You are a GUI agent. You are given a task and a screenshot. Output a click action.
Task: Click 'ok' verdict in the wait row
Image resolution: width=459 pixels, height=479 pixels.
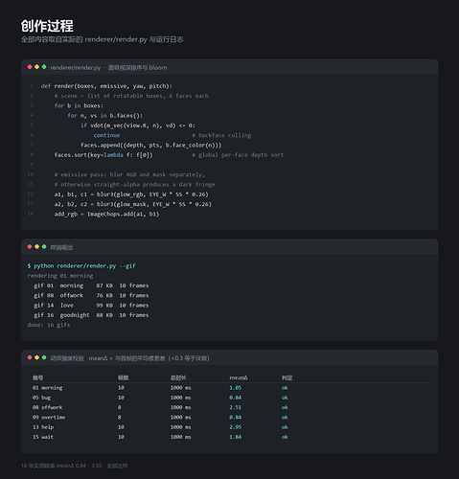(285, 438)
